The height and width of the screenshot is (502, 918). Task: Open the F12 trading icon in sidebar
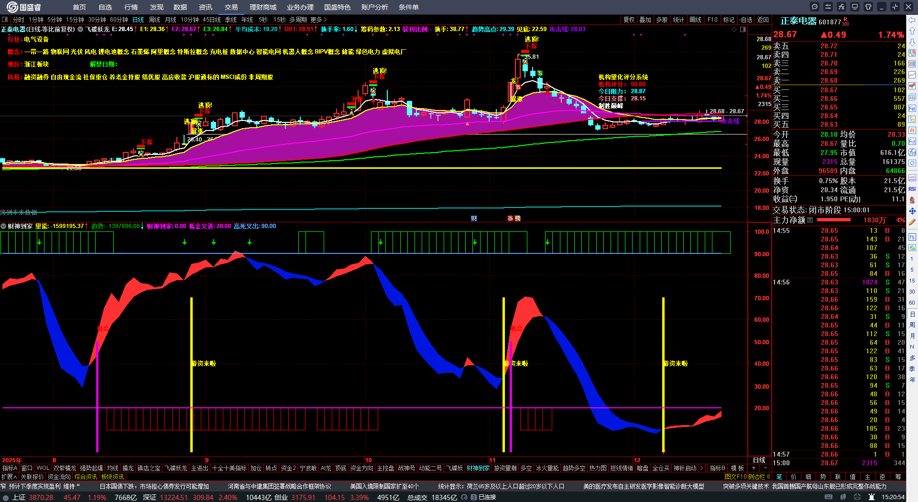coord(912,142)
